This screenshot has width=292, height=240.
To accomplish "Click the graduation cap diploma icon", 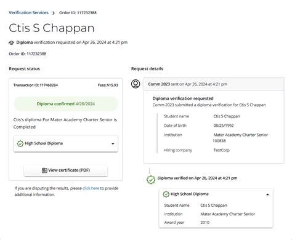I will pos(11,42).
